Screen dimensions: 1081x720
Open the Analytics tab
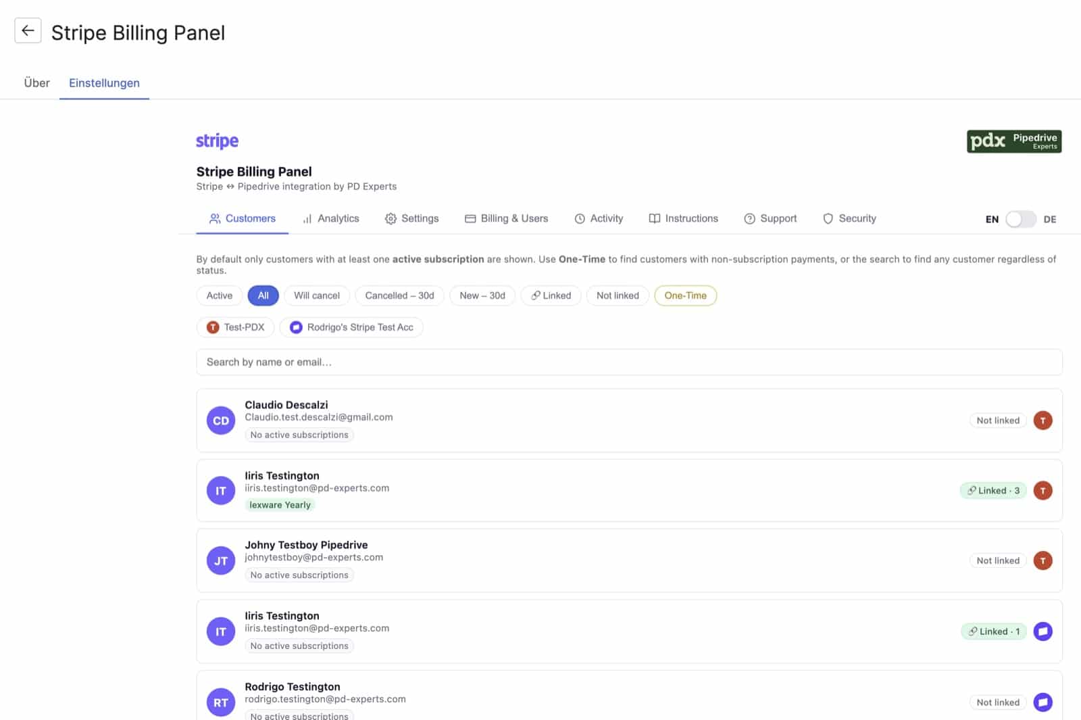point(331,218)
